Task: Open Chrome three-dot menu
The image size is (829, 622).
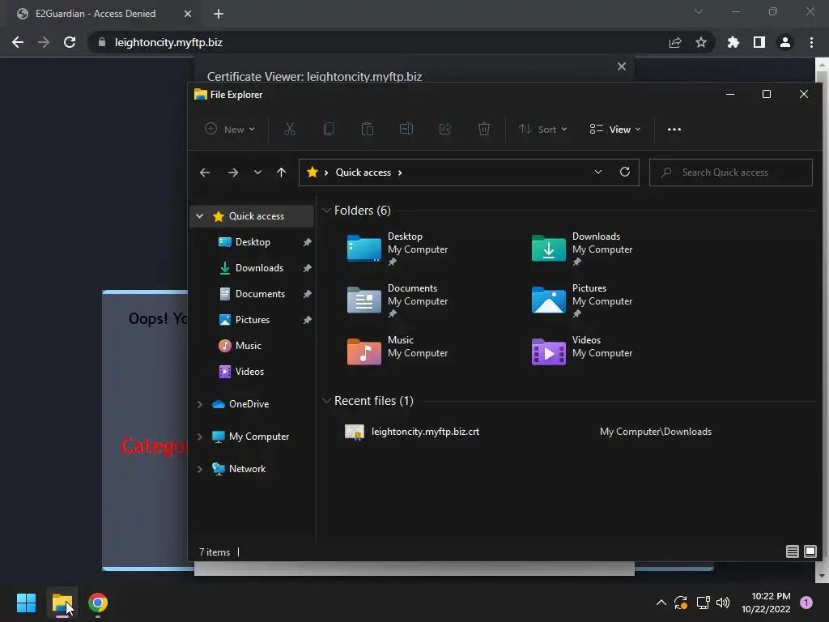Action: coord(811,42)
